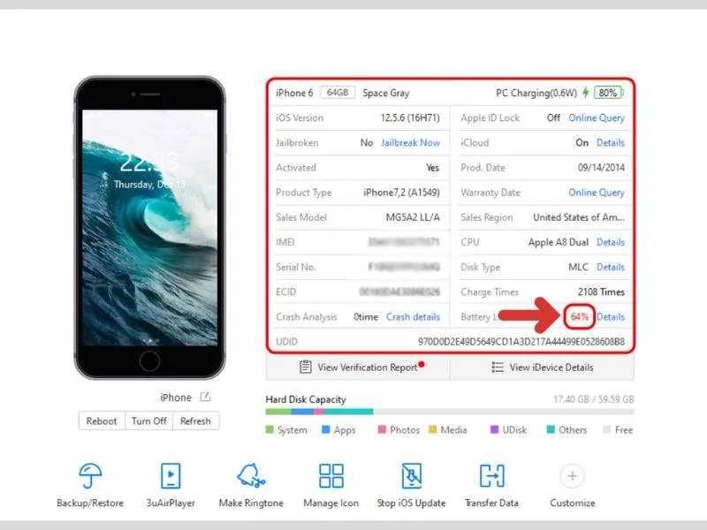This screenshot has width=707, height=530.
Task: Click the 2108 Times charge count
Action: pyautogui.click(x=601, y=292)
